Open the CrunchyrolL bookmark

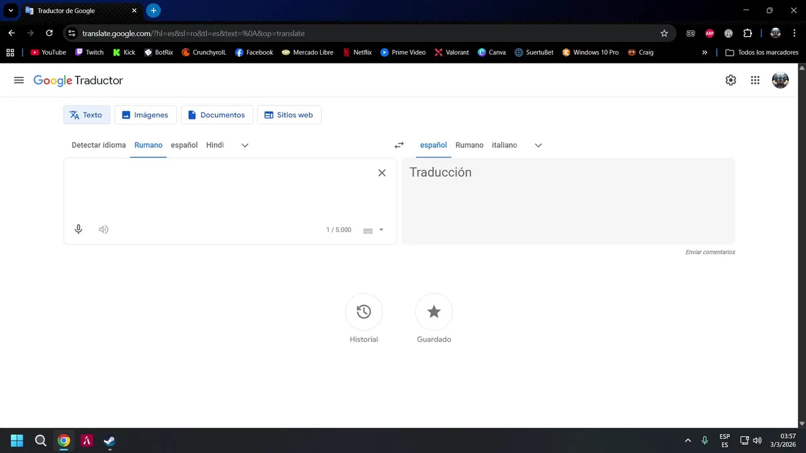point(204,52)
